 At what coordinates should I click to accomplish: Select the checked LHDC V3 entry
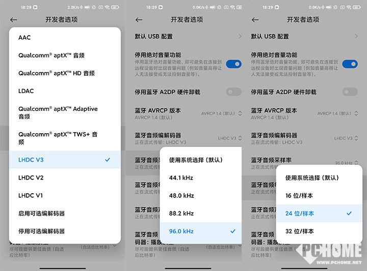65,160
